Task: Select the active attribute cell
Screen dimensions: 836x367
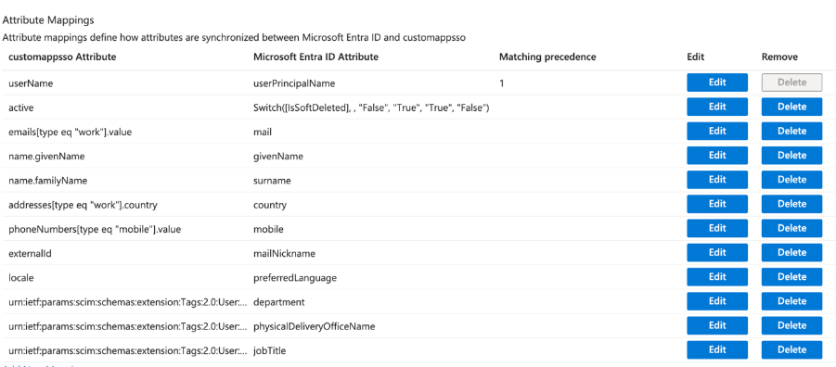Action: [21, 108]
